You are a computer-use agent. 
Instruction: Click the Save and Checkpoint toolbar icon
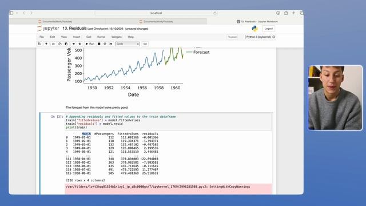coord(39,44)
